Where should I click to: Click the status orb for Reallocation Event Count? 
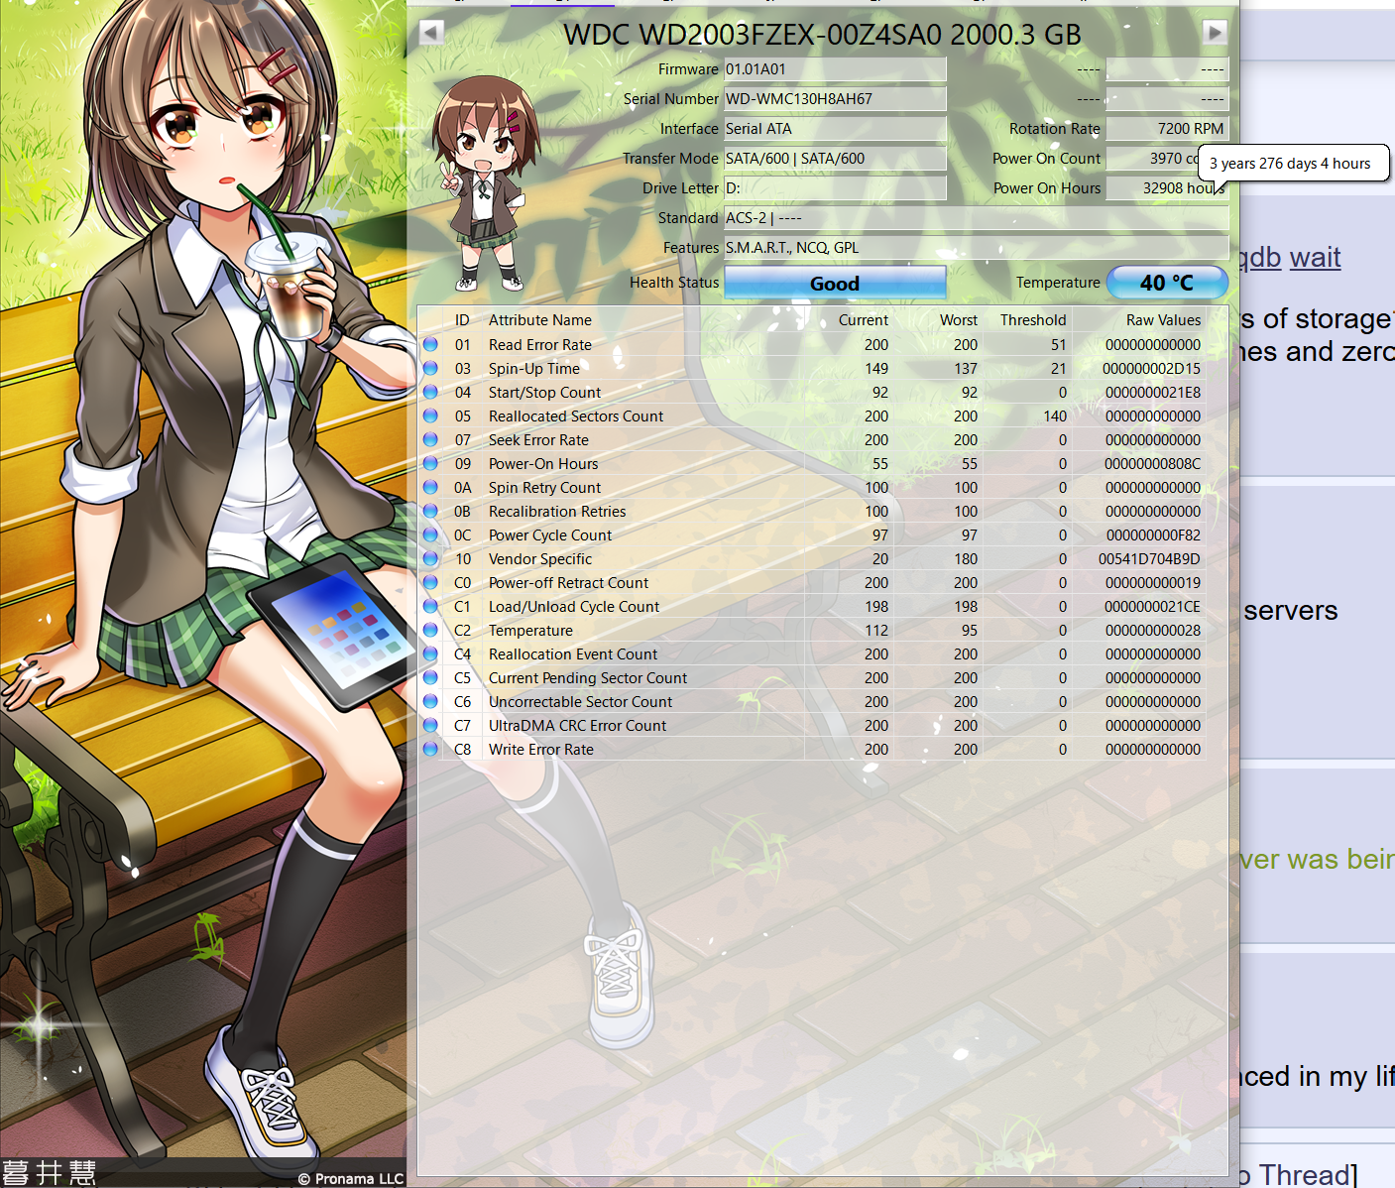(430, 653)
